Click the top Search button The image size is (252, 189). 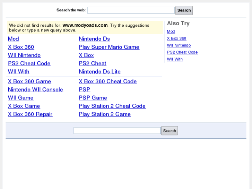point(184,10)
